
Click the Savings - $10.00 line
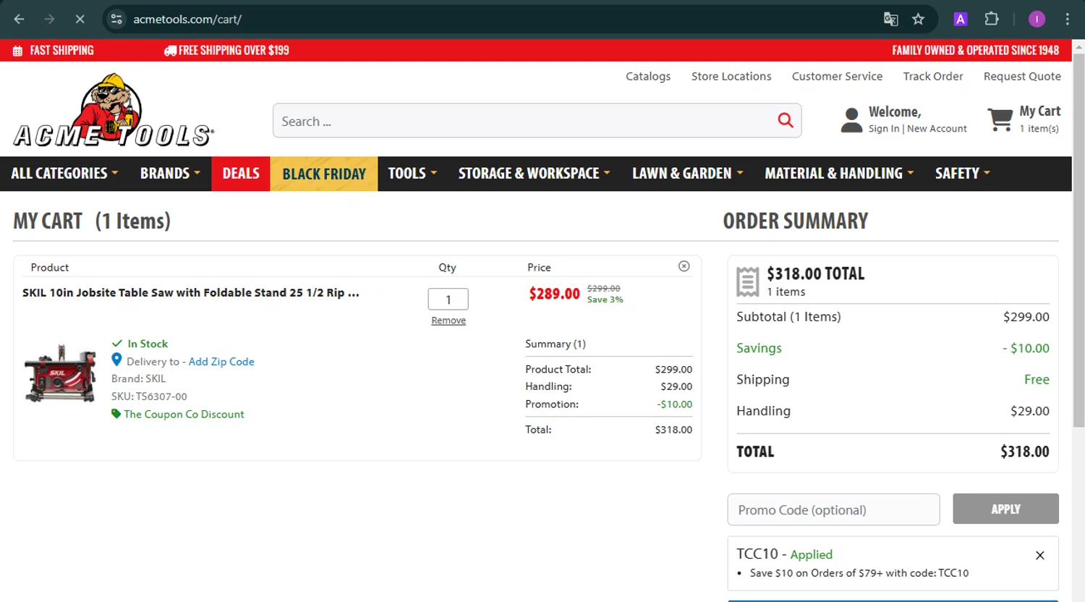(x=893, y=348)
